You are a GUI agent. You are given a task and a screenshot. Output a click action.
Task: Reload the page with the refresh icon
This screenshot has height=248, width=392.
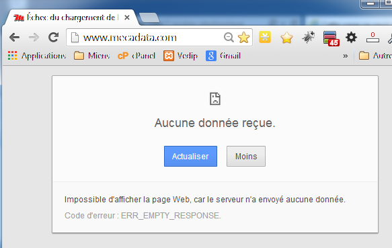(x=54, y=38)
